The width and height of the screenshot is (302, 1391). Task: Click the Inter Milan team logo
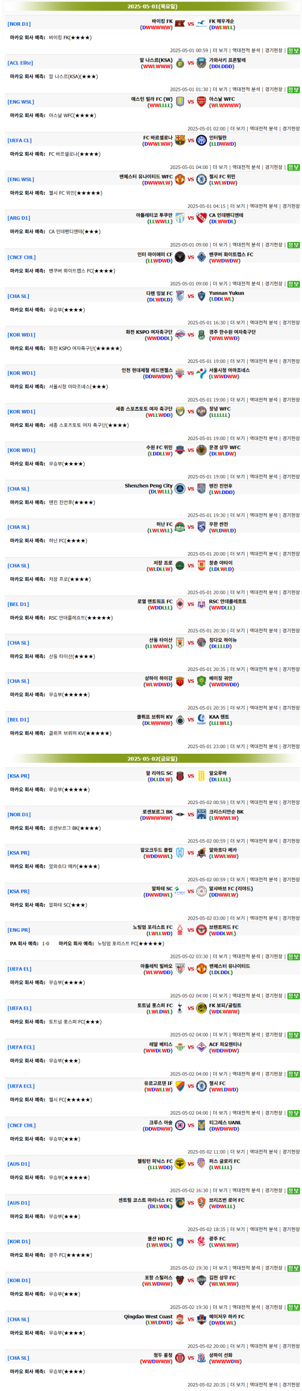[201, 140]
